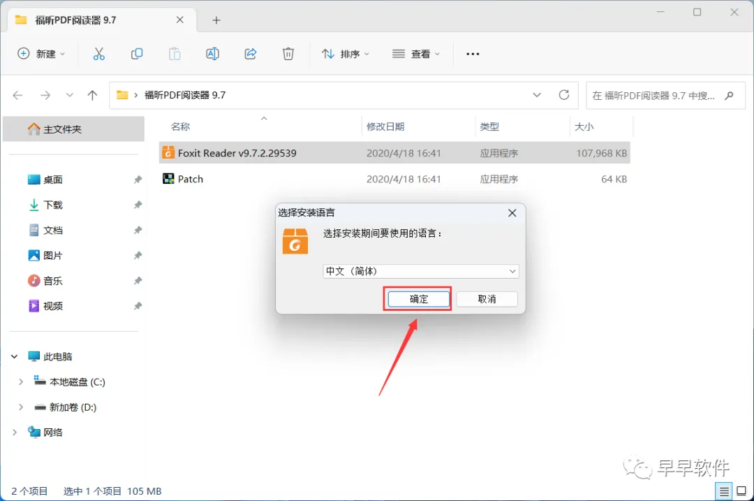Open 文档 in quick access
Image resolution: width=754 pixels, height=501 pixels.
click(x=52, y=230)
